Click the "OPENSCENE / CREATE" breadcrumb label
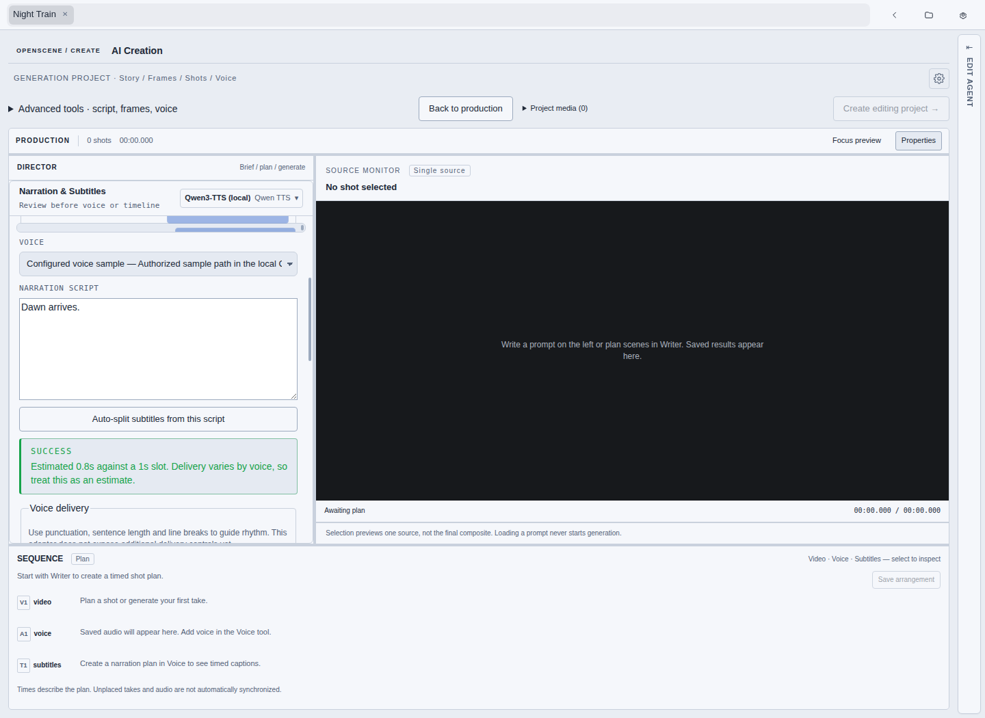The width and height of the screenshot is (985, 718). pos(58,51)
